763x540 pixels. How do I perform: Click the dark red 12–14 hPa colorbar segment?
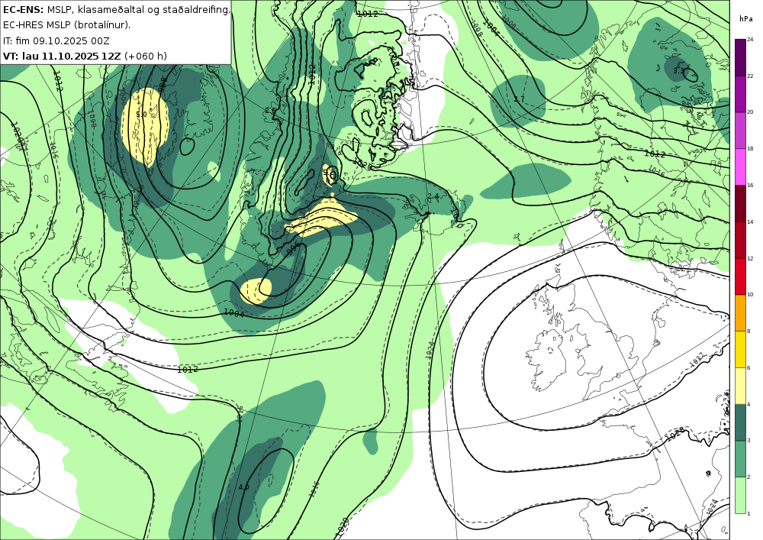pos(740,240)
